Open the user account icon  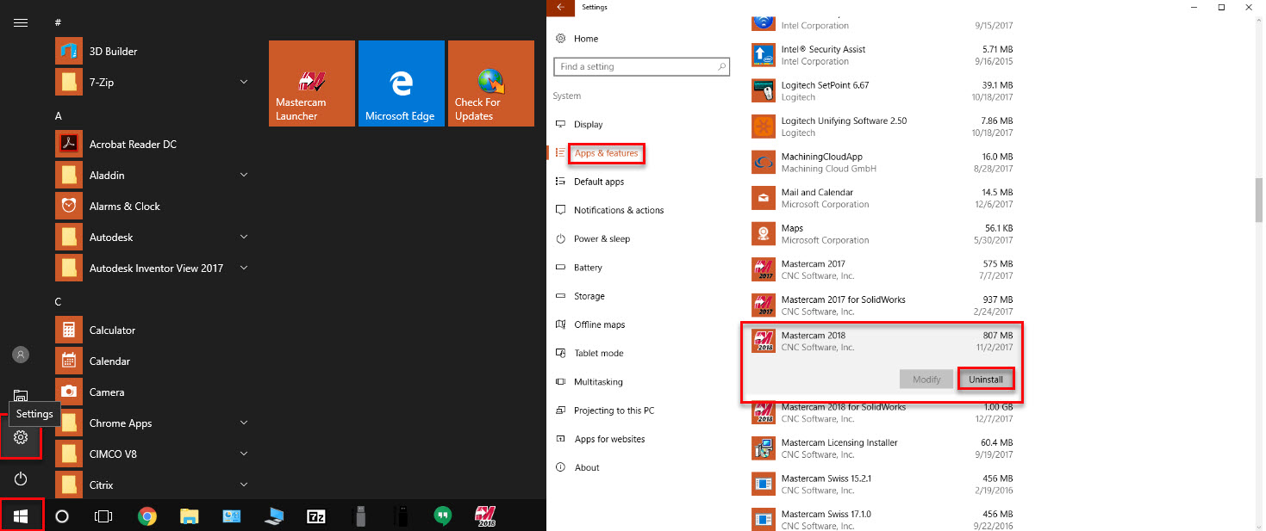click(21, 355)
